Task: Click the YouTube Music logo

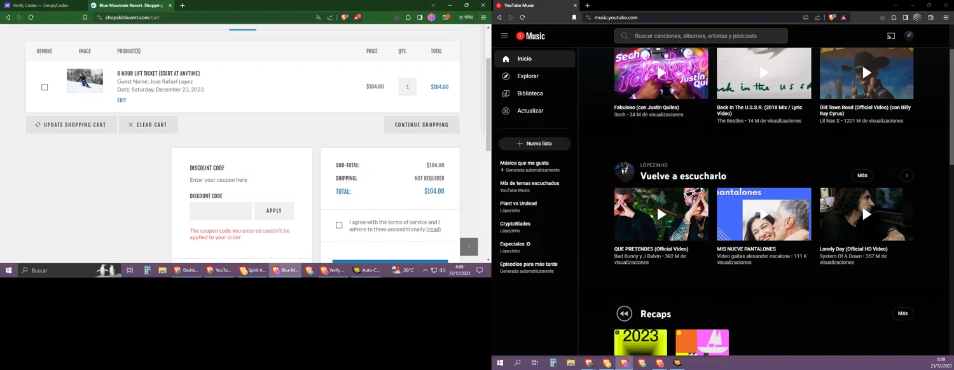Action: click(x=530, y=36)
